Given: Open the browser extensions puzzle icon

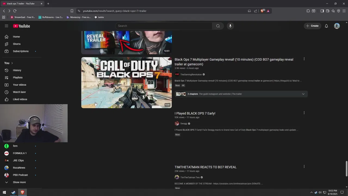Looking at the screenshot, I should tap(308, 11).
